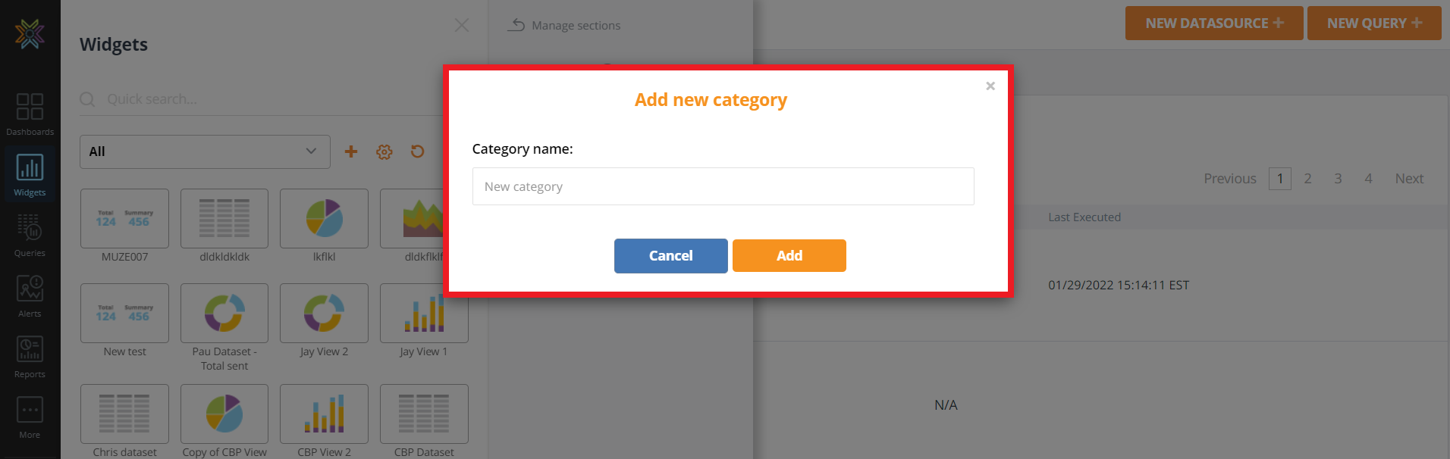Viewport: 1450px width, 459px height.
Task: Refresh the widgets list
Action: (x=417, y=151)
